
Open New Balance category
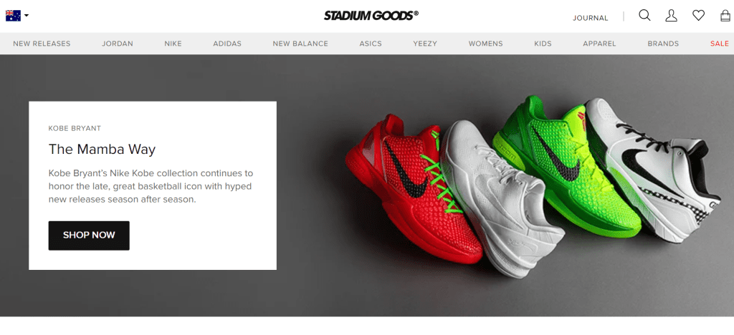coord(300,44)
